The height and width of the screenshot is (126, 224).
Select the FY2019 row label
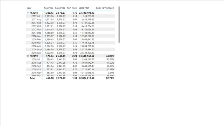click(x=34, y=56)
